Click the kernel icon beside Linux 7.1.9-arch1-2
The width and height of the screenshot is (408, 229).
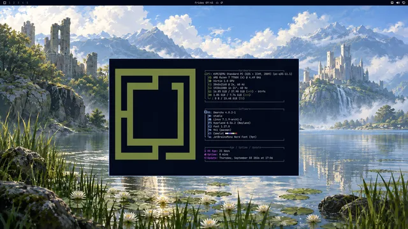210,120
